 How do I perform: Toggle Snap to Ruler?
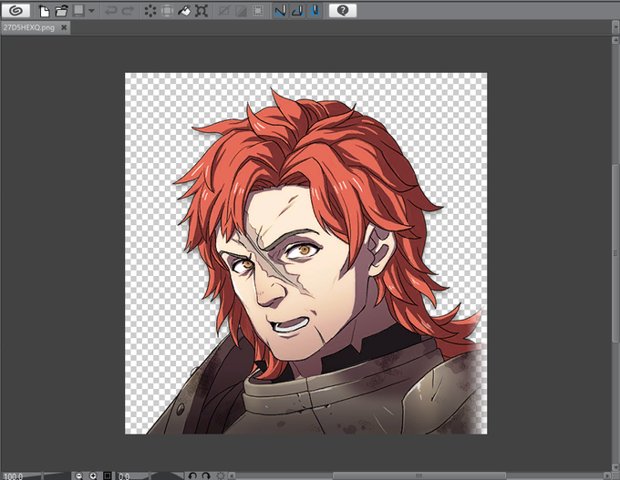(280, 11)
